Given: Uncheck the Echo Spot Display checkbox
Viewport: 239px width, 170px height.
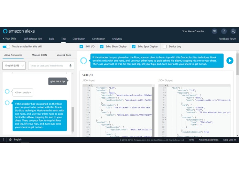Looking at the screenshot, I should tap(134, 46).
